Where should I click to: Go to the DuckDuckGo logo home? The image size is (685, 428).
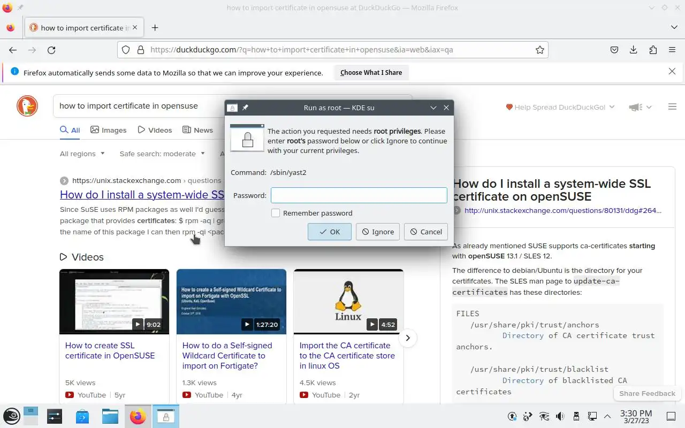click(x=27, y=106)
